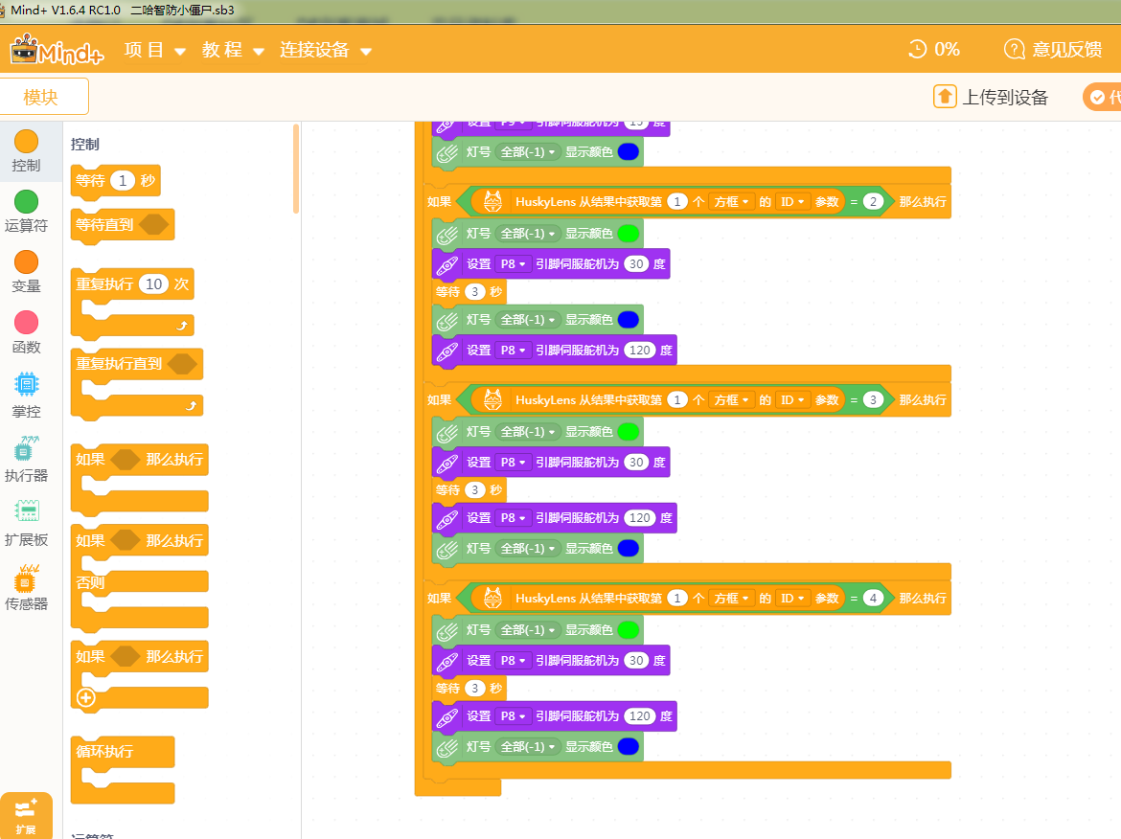
Task: Click the 意见反馈 feedback icon
Action: pos(1014,49)
